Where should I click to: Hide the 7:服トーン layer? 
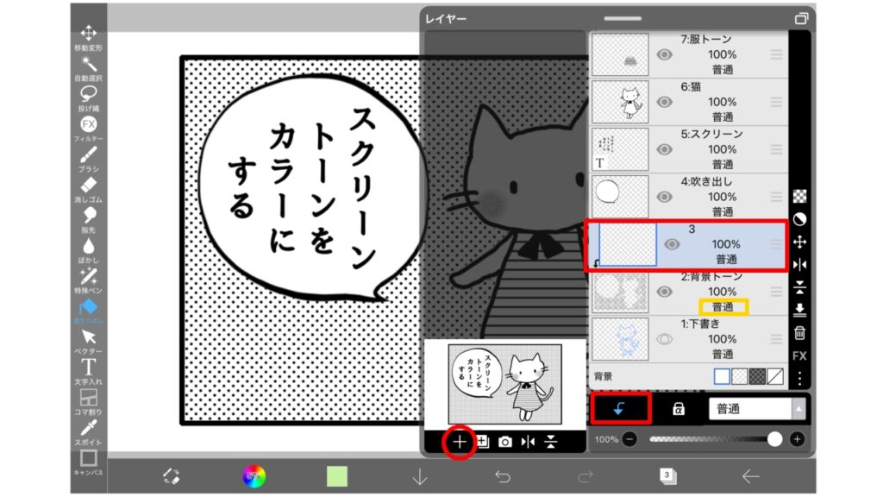coord(664,54)
